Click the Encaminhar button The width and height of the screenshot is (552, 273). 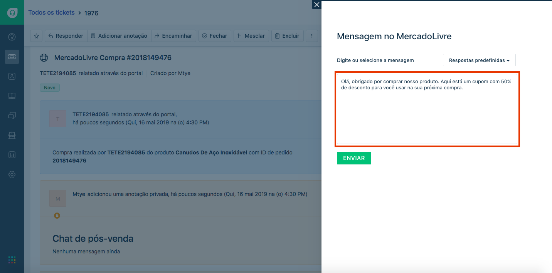[x=173, y=36]
